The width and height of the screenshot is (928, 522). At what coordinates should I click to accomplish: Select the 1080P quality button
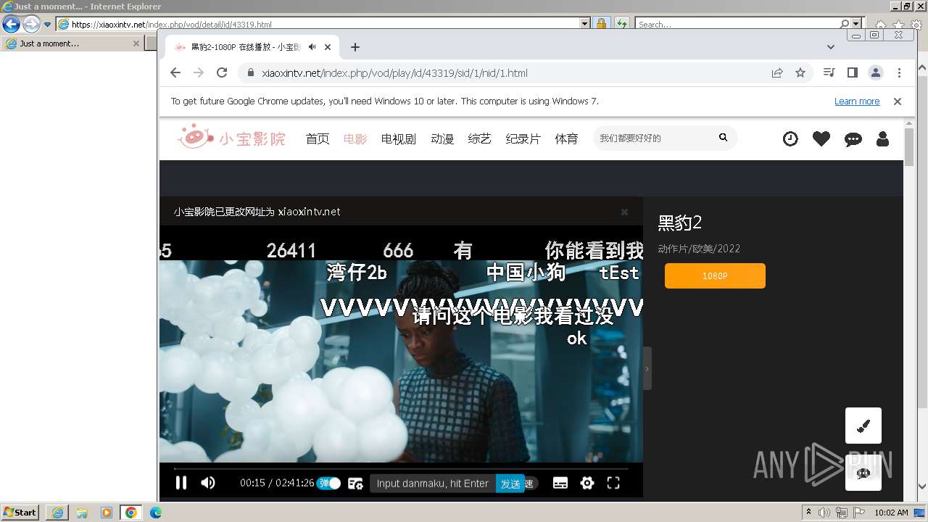[x=715, y=276]
